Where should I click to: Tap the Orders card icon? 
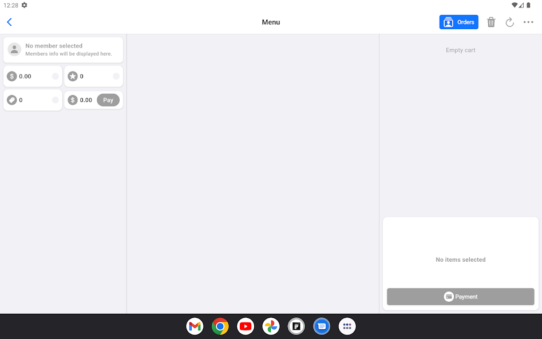pos(449,22)
